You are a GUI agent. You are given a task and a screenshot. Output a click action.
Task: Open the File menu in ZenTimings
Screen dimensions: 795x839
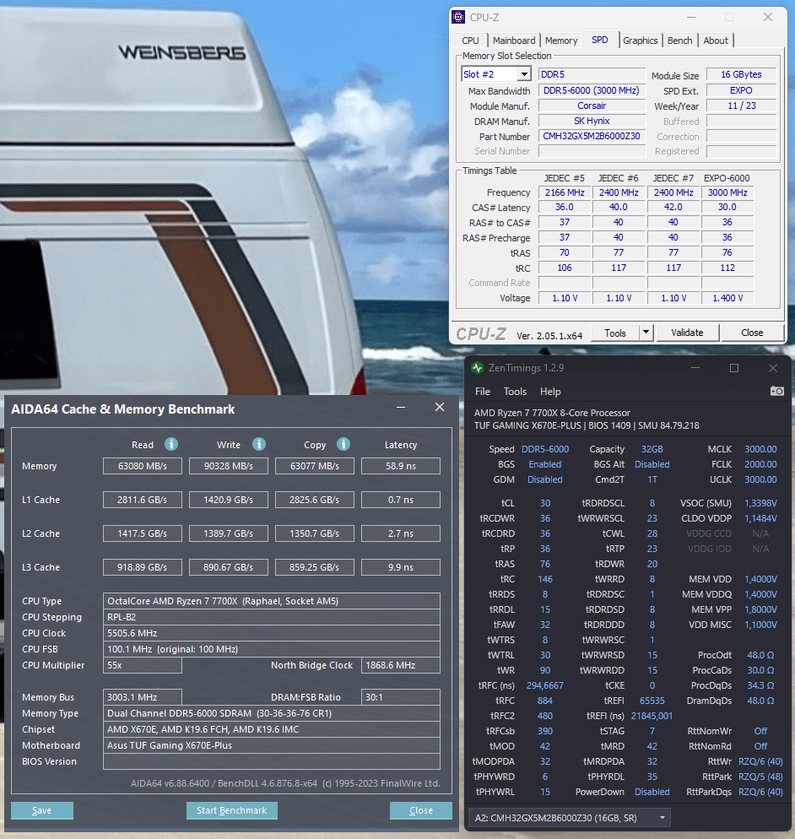(483, 392)
